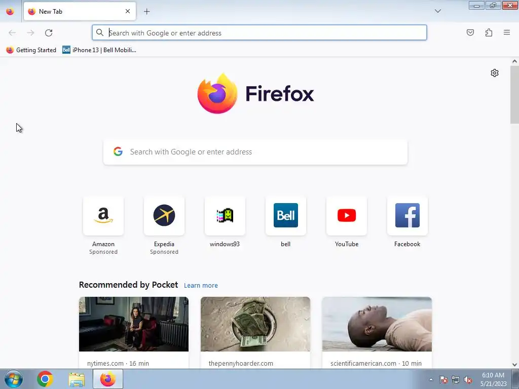Click the address bar magnifier icon

(x=100, y=32)
